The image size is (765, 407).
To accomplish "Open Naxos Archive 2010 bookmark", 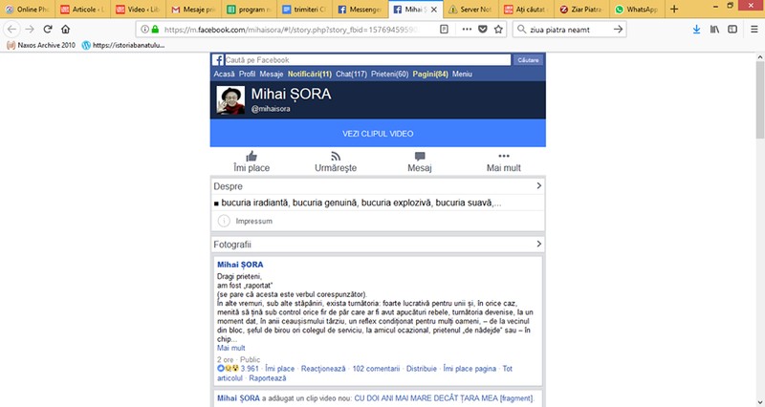I will (x=41, y=45).
